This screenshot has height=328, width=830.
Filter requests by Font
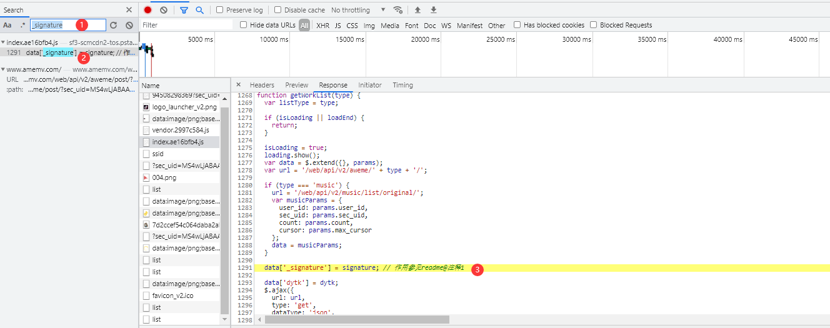[x=412, y=25]
